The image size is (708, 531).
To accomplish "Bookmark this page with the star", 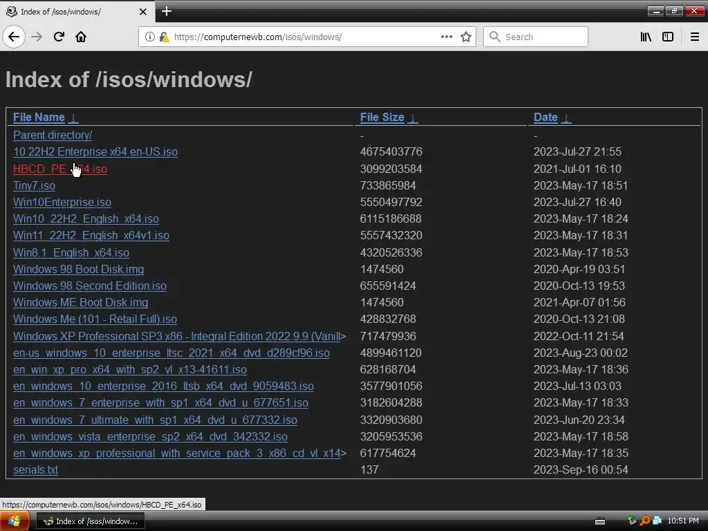I will [466, 37].
